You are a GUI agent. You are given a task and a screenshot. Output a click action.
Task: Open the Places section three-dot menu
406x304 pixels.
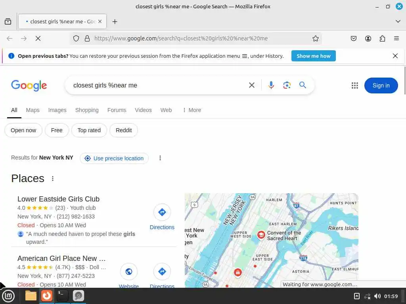coord(53,179)
